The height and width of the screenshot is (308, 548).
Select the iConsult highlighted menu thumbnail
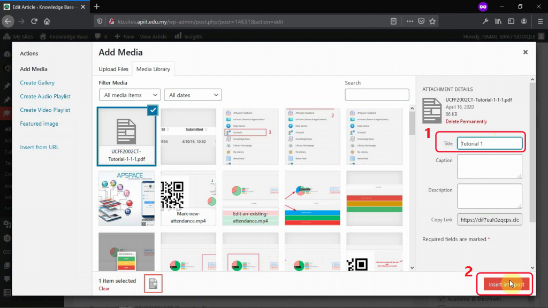(250, 136)
